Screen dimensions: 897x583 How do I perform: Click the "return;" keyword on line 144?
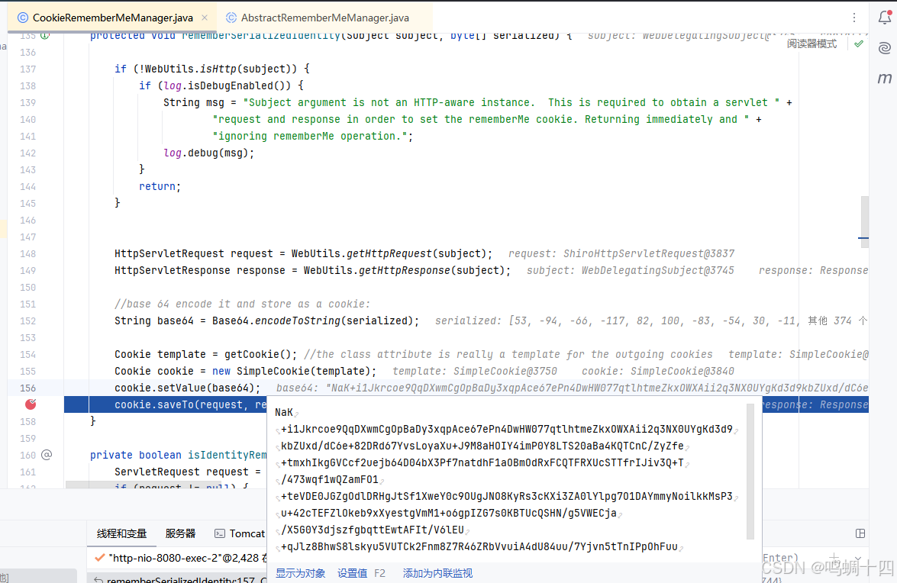coord(160,186)
